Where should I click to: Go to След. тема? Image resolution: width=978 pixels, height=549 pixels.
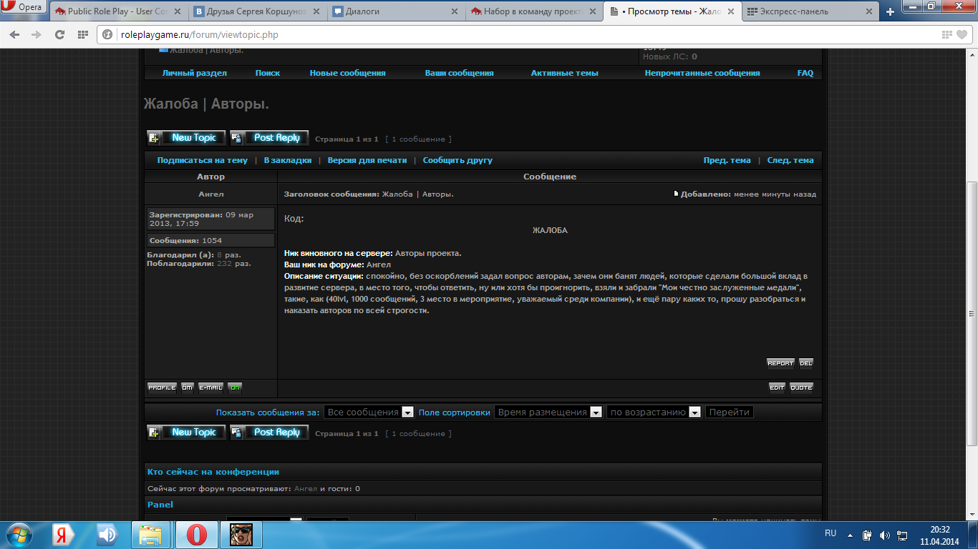pyautogui.click(x=790, y=160)
